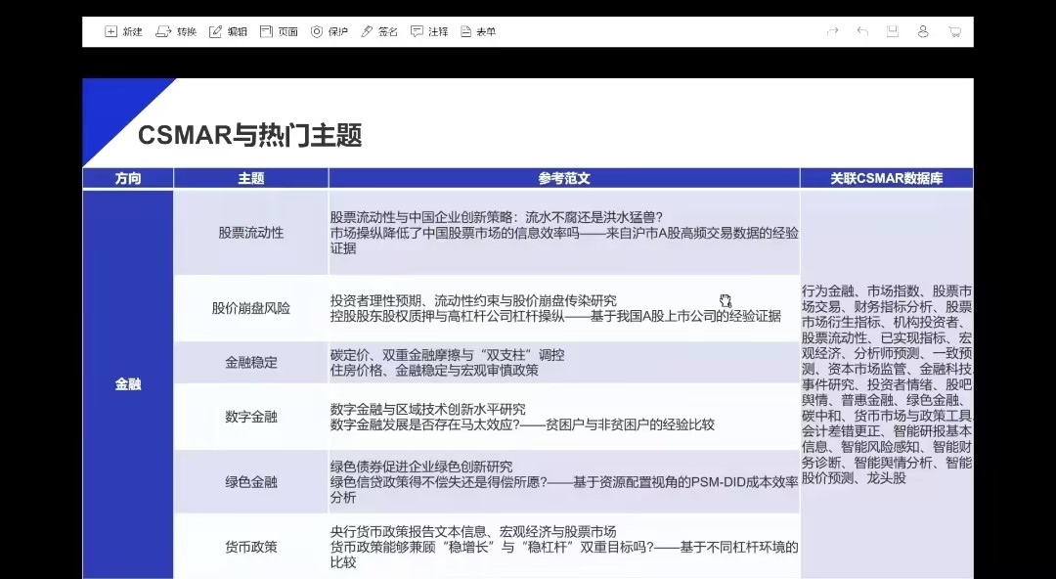Click the 股票流动性 topic cell

tap(250, 233)
